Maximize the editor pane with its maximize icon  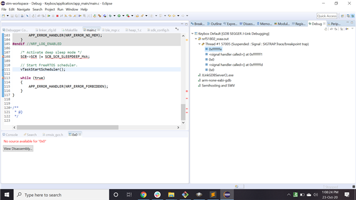[186, 24]
